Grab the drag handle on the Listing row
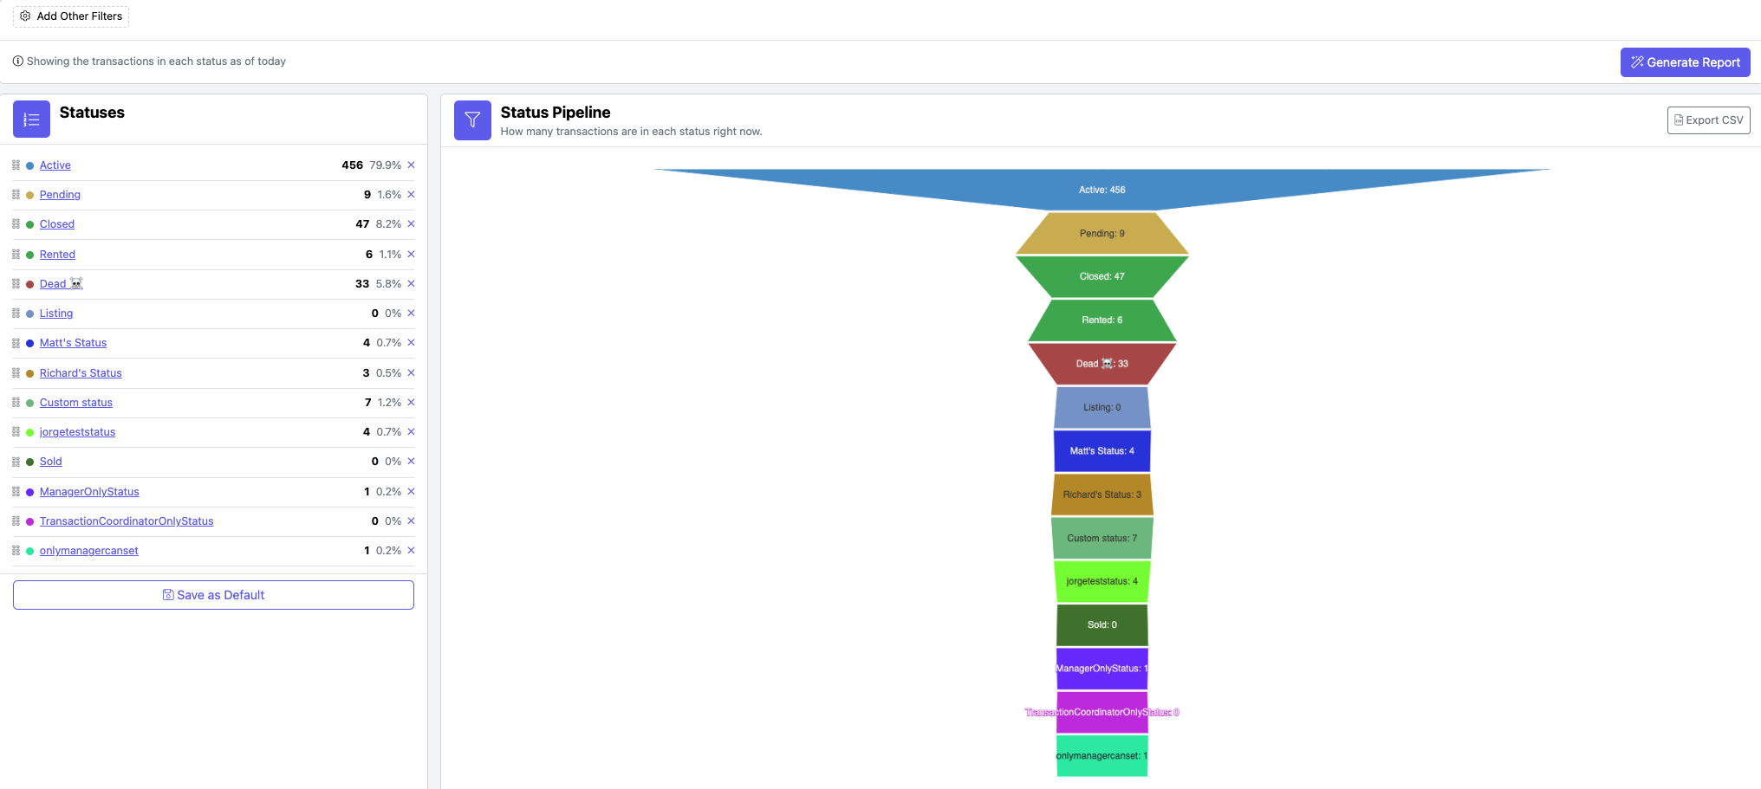Image resolution: width=1761 pixels, height=789 pixels. click(16, 314)
